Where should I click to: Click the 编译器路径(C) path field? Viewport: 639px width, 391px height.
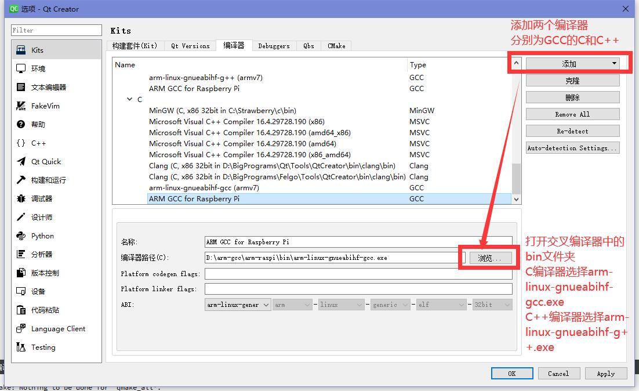click(335, 258)
